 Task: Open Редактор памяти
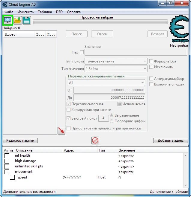click(x=20, y=140)
